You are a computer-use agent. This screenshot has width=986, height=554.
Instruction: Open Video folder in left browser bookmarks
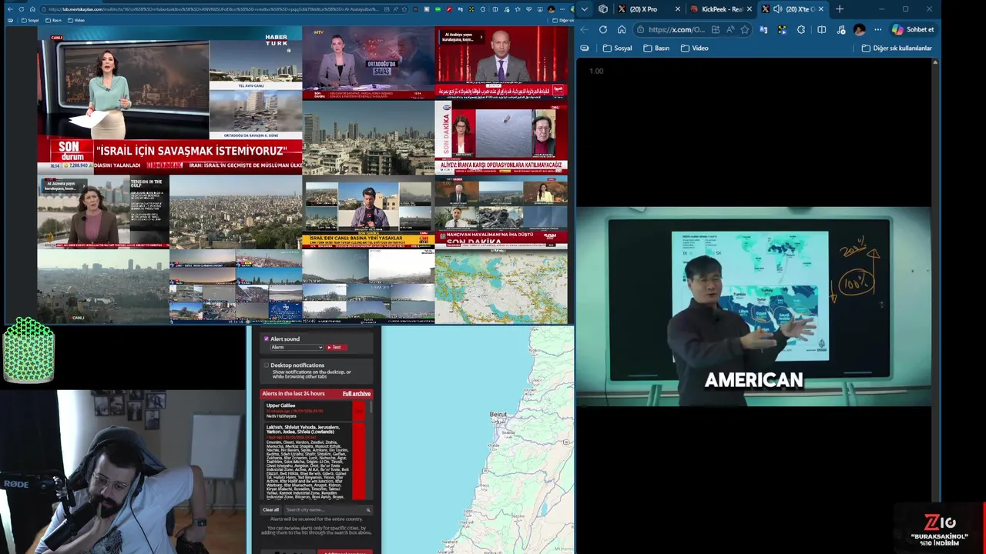(x=75, y=20)
